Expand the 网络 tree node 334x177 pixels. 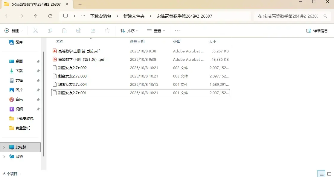coord(4,157)
